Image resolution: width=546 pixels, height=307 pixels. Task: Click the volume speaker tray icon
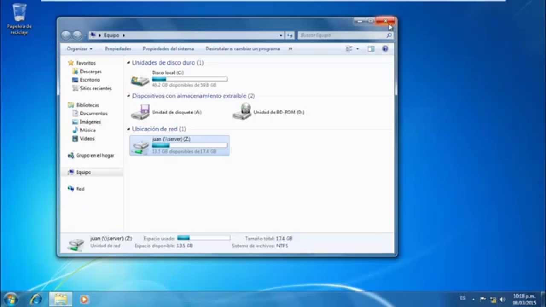click(x=502, y=299)
